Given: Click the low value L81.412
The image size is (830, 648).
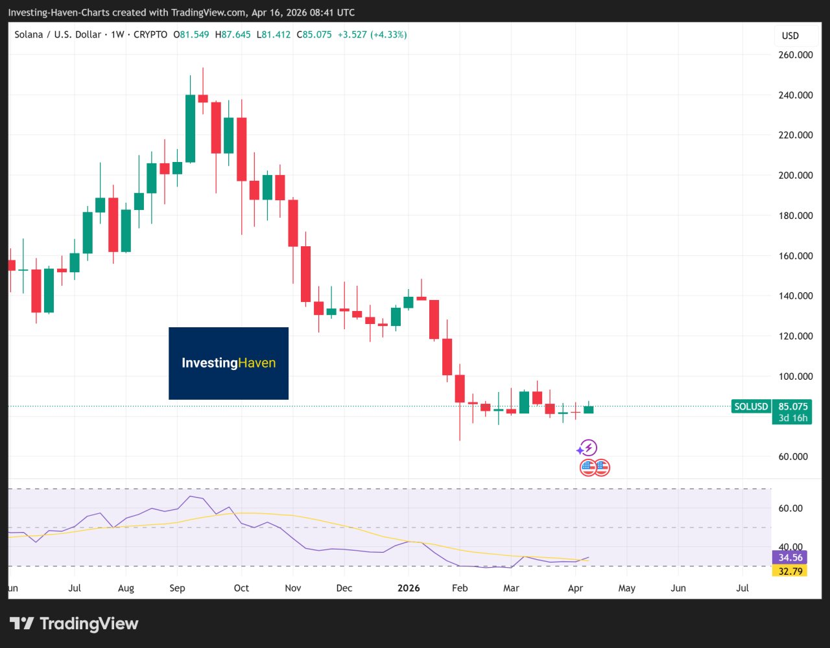Looking at the screenshot, I should (x=274, y=34).
